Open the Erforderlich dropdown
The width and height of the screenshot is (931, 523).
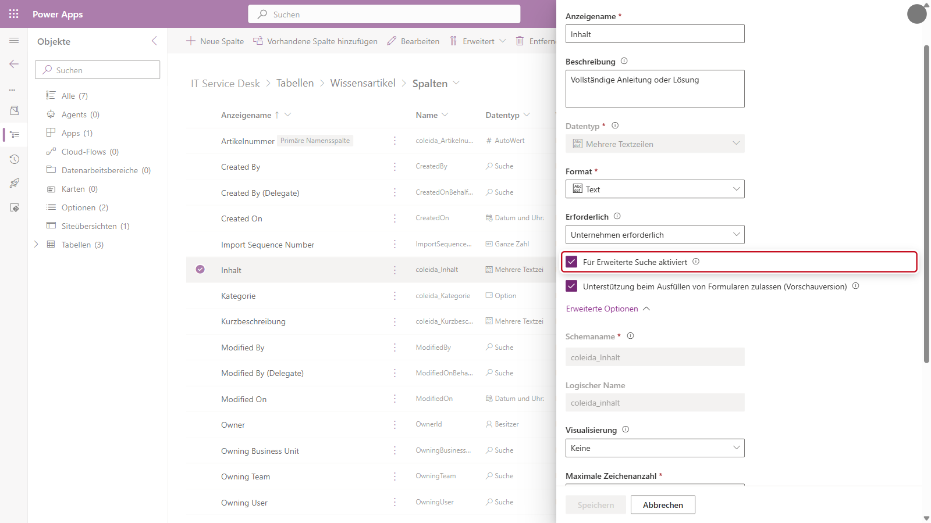[655, 235]
